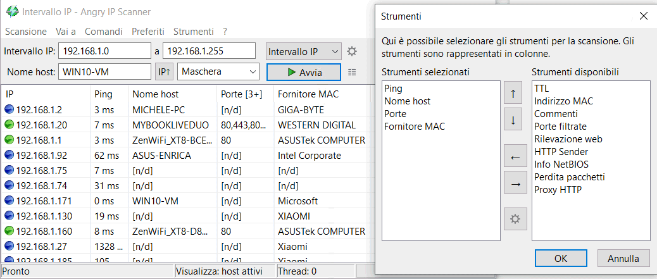
Task: Click the start IP field 192.168.1.0
Action: click(104, 51)
